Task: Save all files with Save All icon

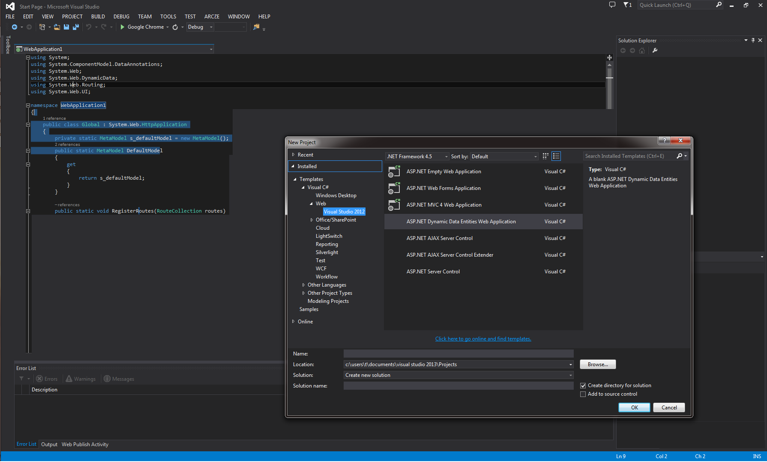Action: pos(76,27)
